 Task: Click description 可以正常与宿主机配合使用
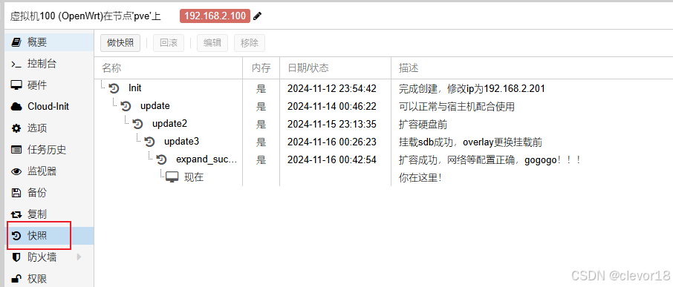[x=457, y=106]
